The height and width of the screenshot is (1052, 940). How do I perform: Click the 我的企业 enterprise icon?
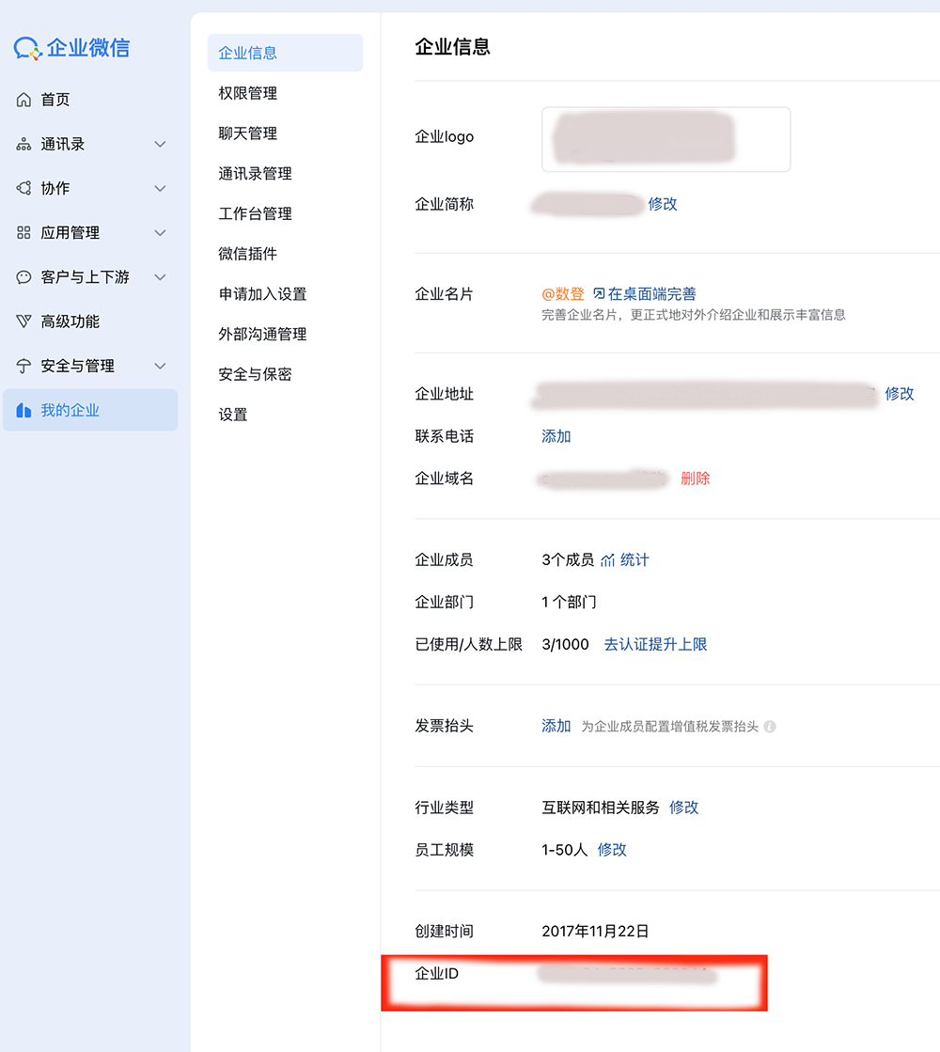point(23,410)
